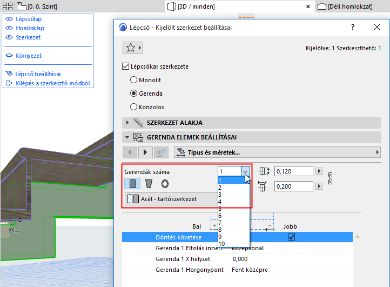The height and width of the screenshot is (287, 390).
Task: Close the 3D / minden tab
Action: coord(308,6)
